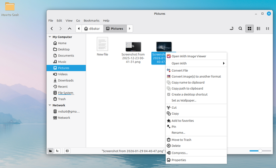Select Pictures in the sidebar
Screen dimensions: 276x168
pos(66,68)
